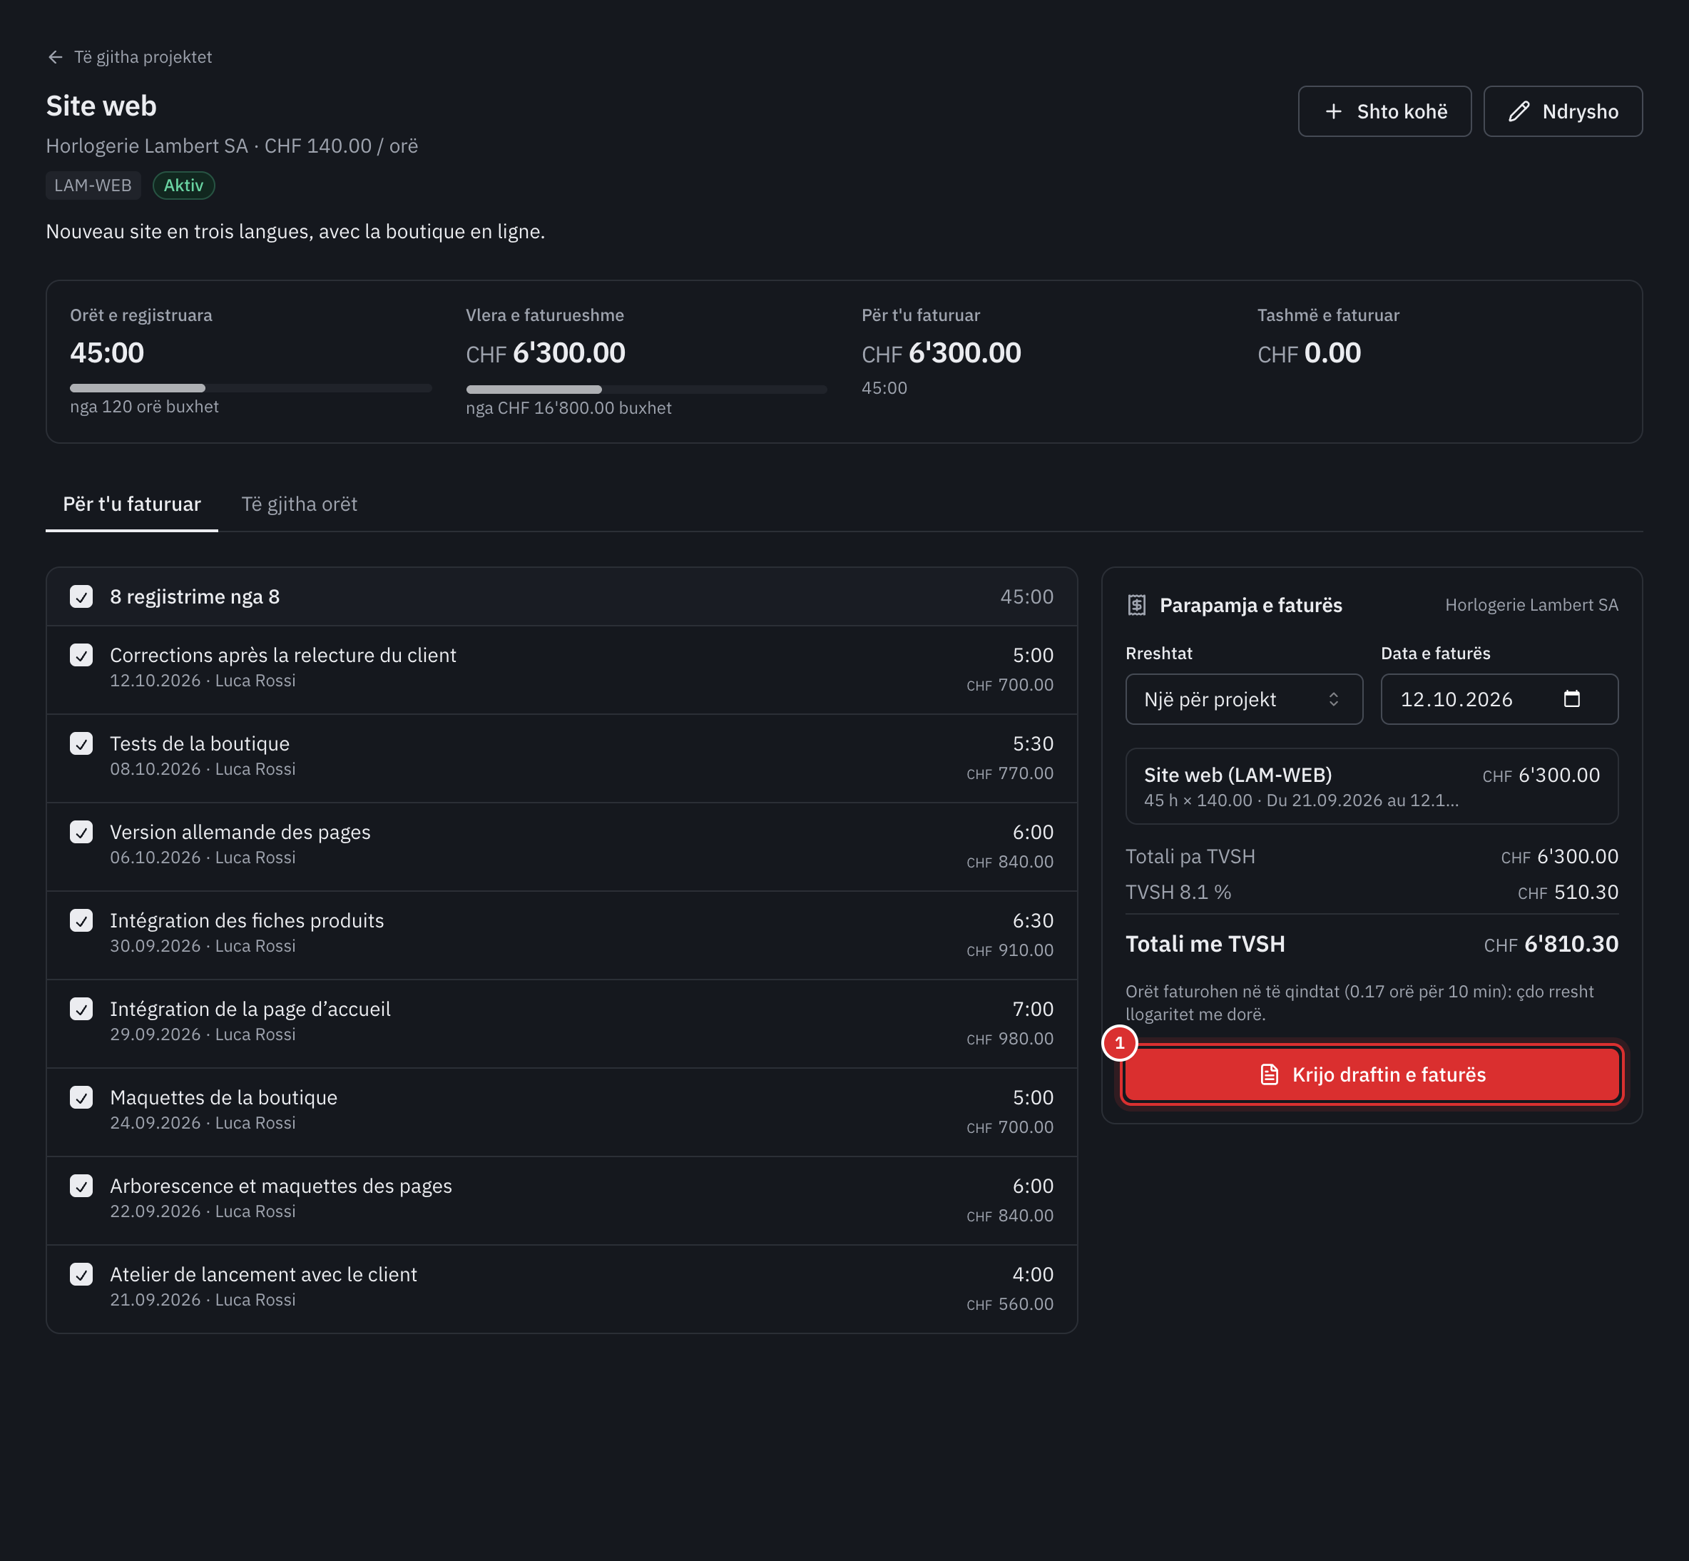Click the back arrow to all projects
1689x1561 pixels.
(x=56, y=56)
